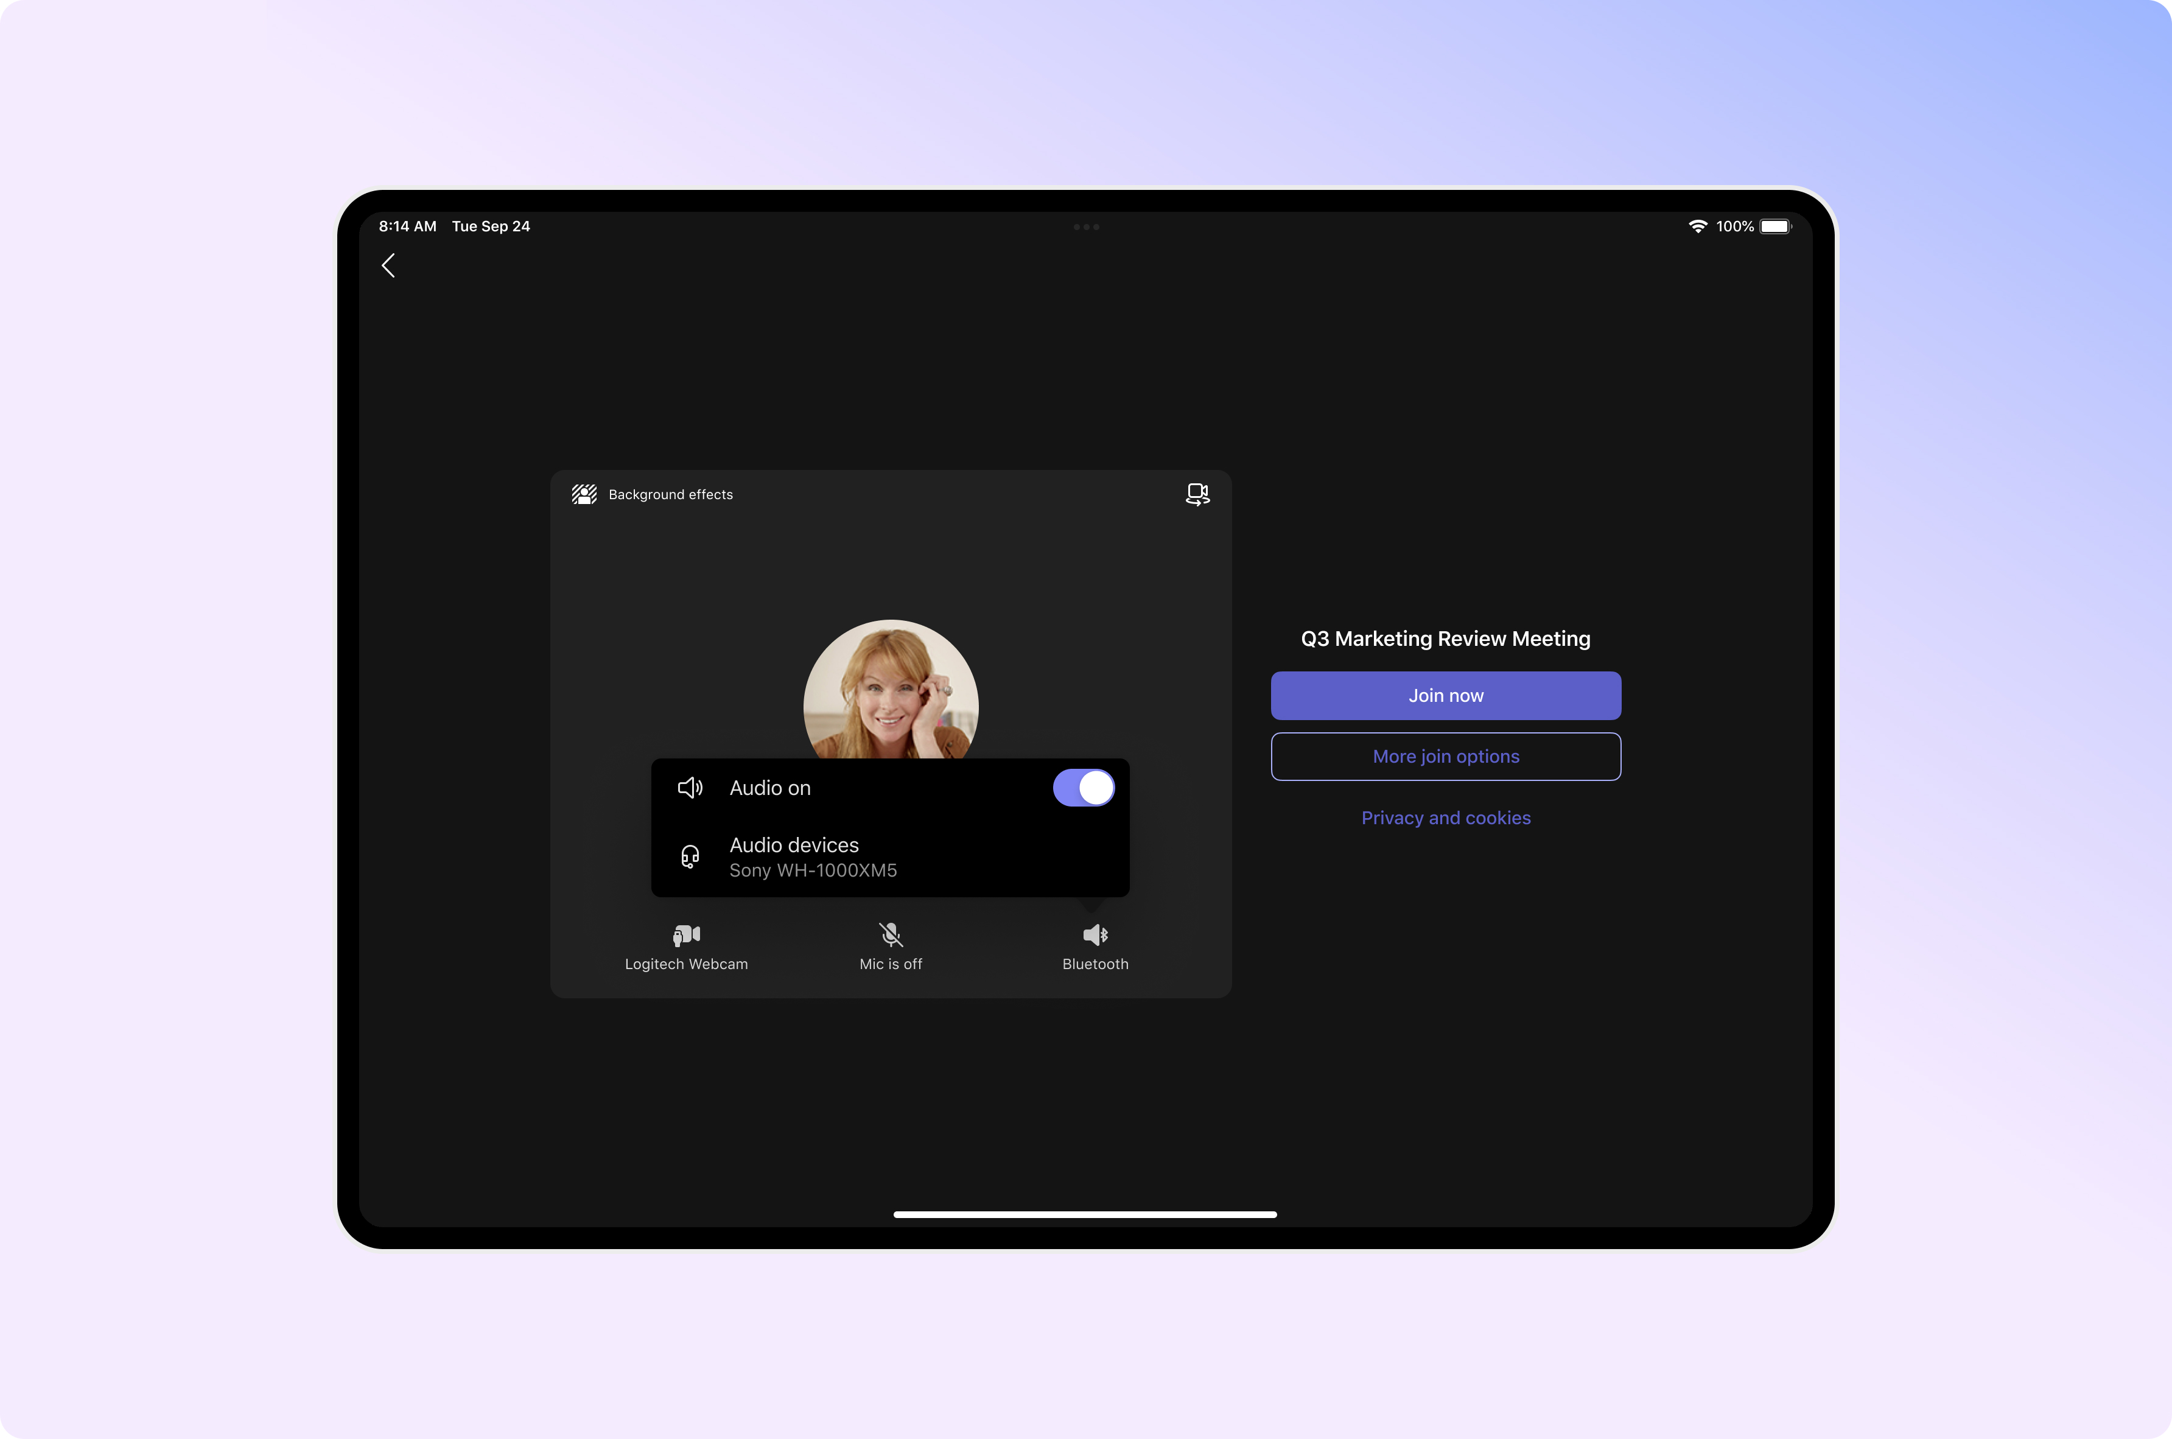Click the home indicator bar
2172x1439 pixels.
point(1085,1214)
